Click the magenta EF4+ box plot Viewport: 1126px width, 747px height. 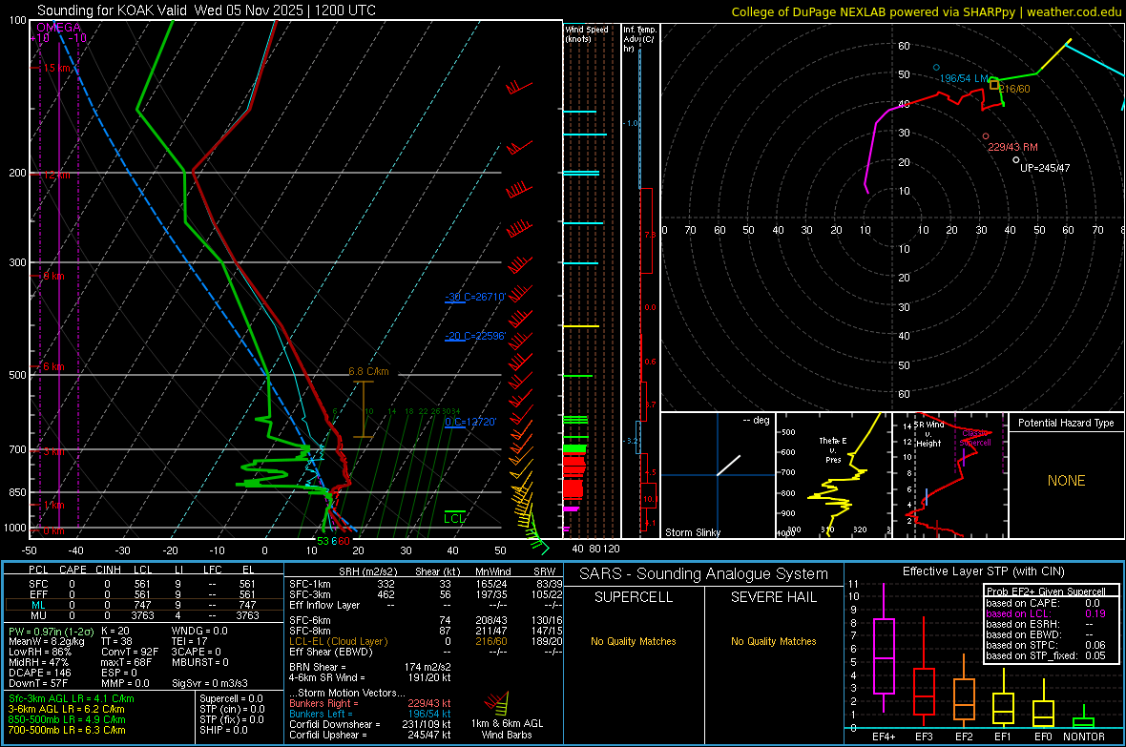[884, 647]
